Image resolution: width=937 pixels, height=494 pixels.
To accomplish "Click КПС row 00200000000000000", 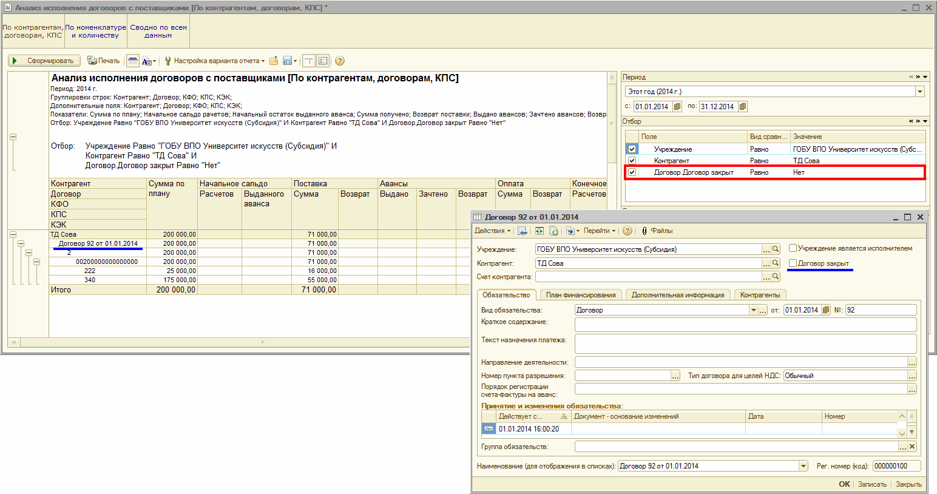I will coord(98,262).
